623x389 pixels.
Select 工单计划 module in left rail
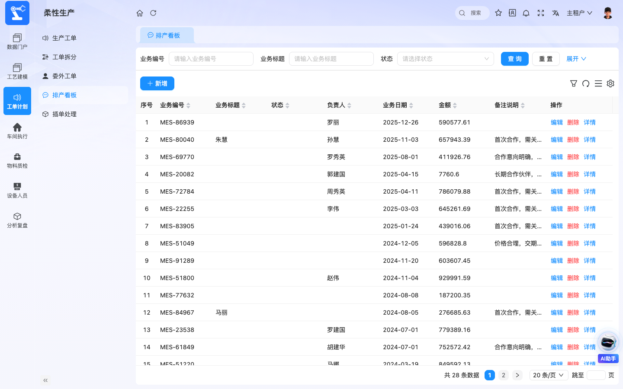click(17, 101)
